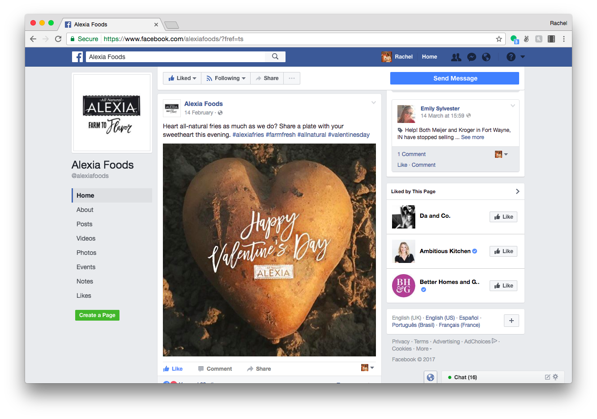Open Emily Sylvester's profile link
This screenshot has height=419, width=597.
tap(440, 109)
